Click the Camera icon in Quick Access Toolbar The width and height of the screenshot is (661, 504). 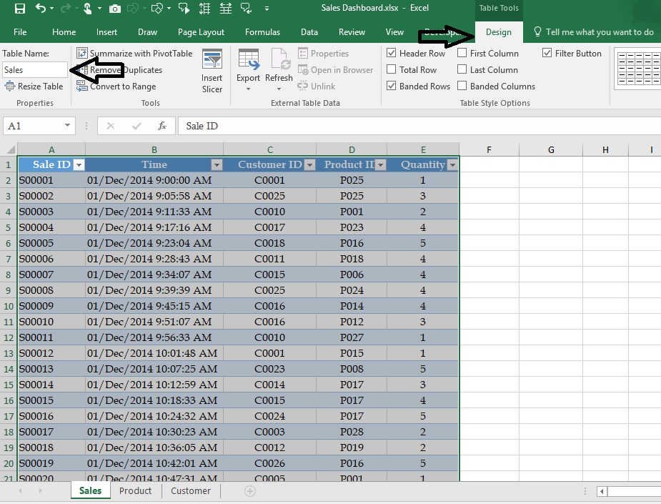pos(114,9)
